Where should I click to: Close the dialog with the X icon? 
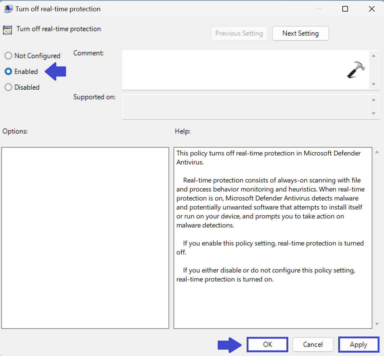click(x=371, y=9)
